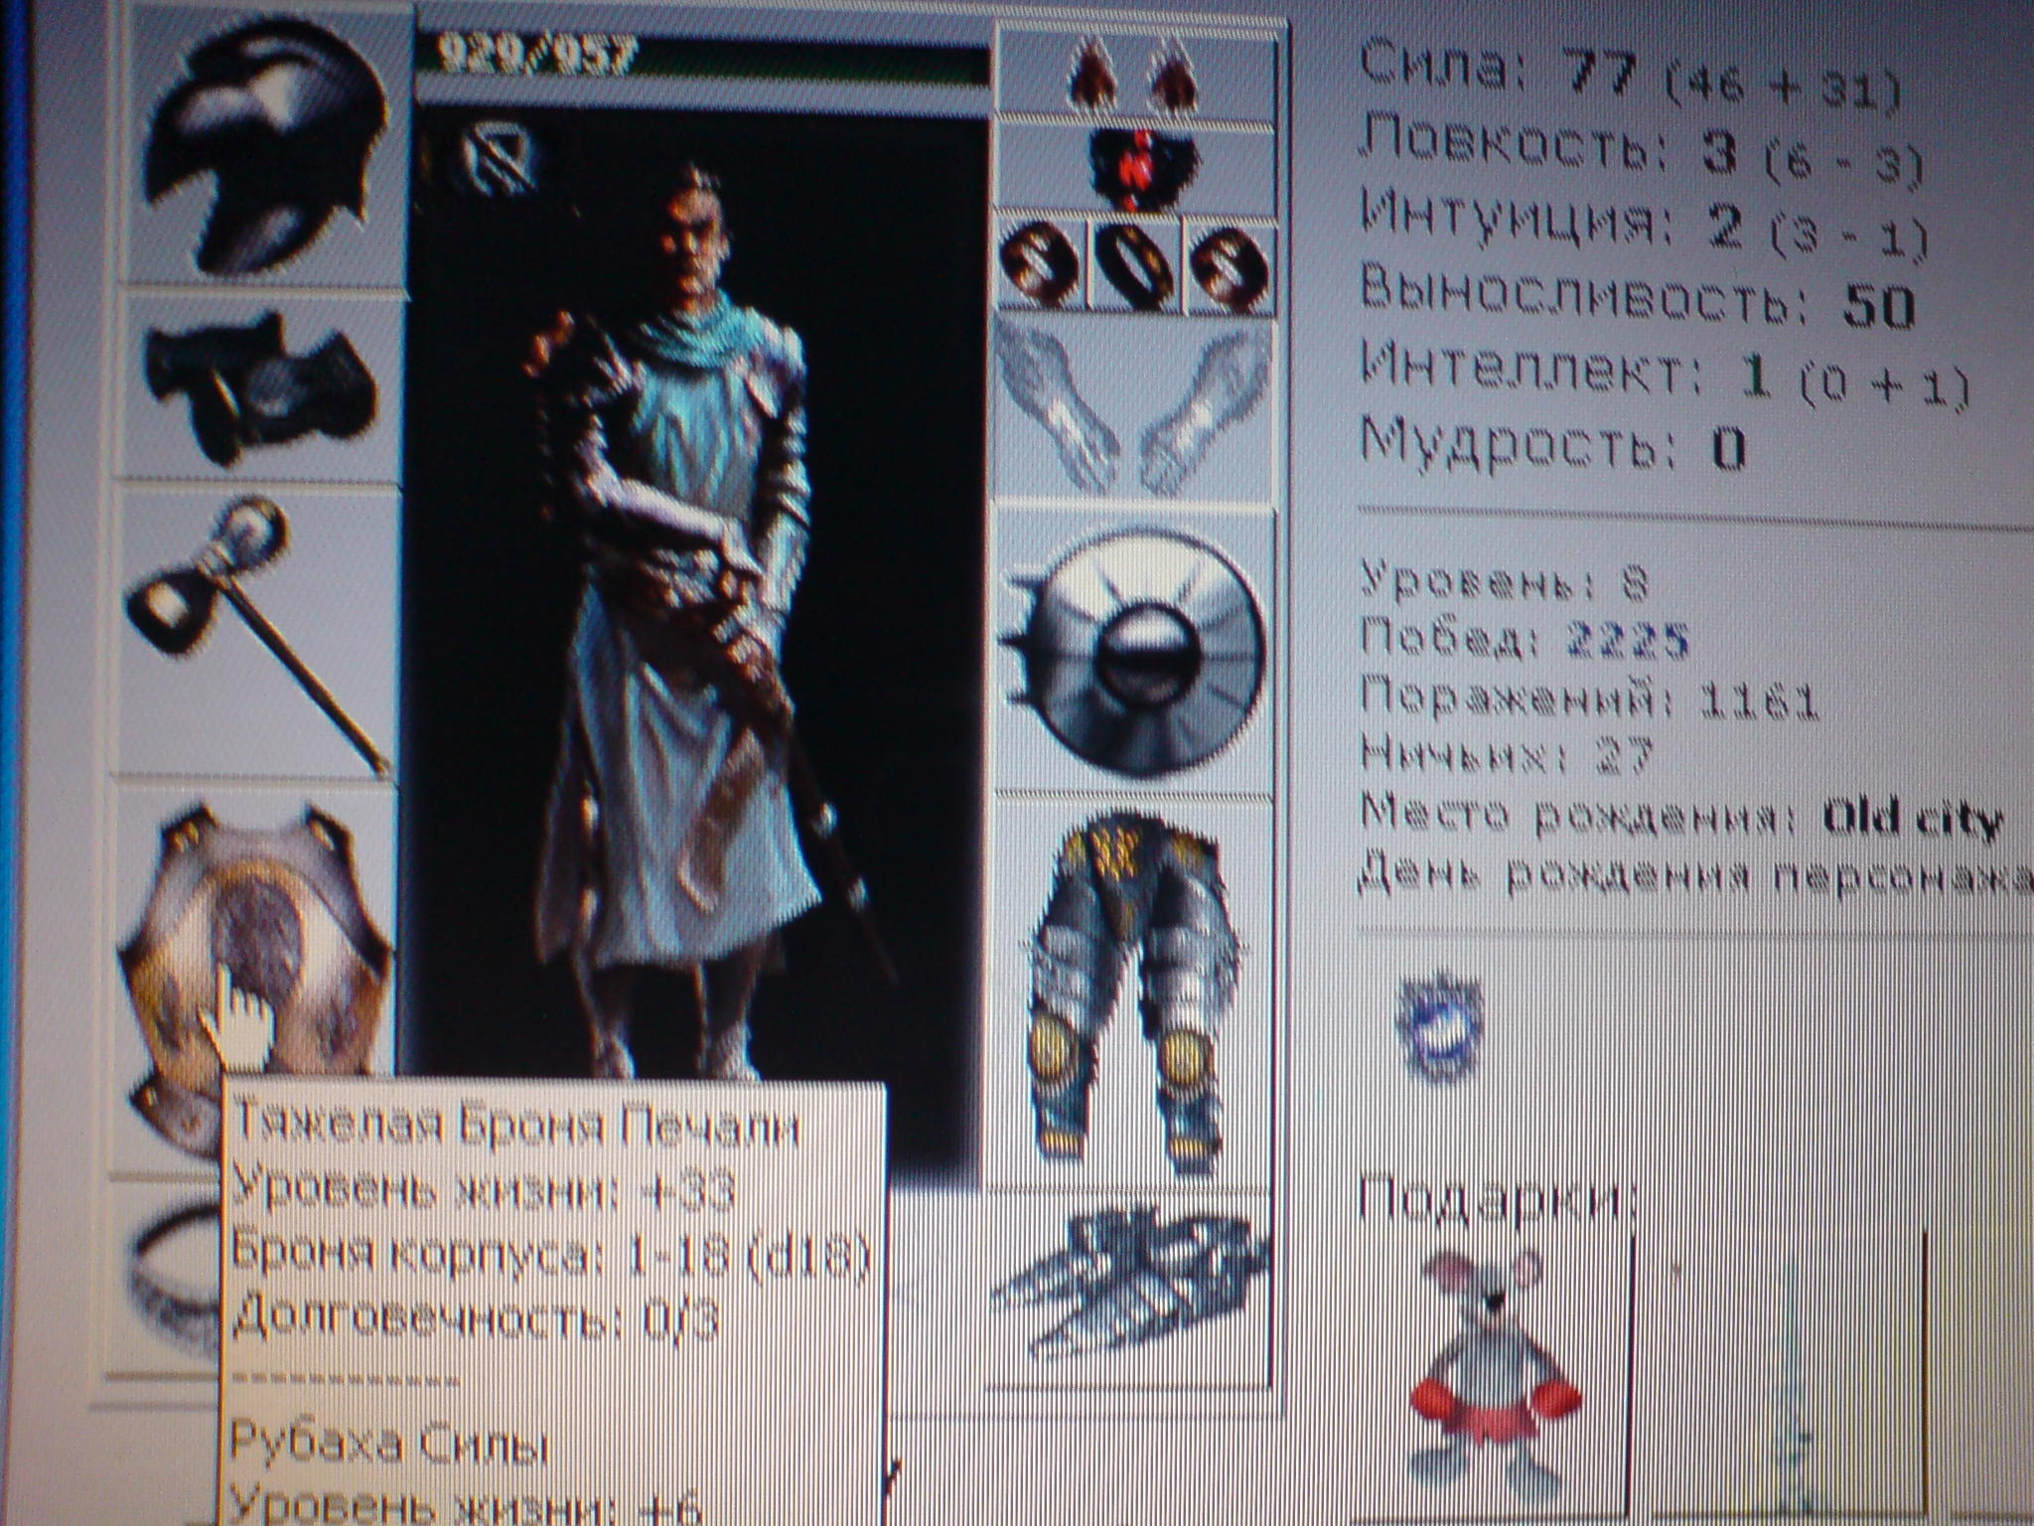The height and width of the screenshot is (1526, 2034).
Task: Click the Рубаха Силы tooltip line
Action: coord(389,1446)
